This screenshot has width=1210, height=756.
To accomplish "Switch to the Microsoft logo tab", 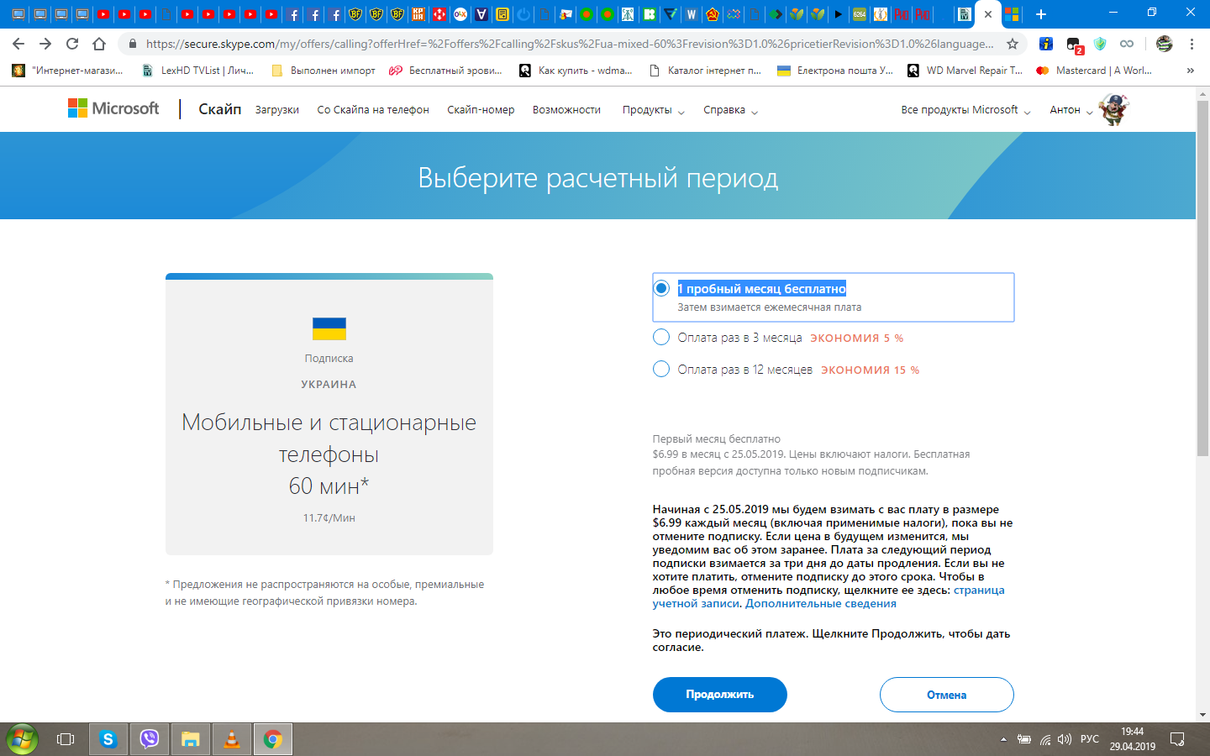I will coord(1013,14).
